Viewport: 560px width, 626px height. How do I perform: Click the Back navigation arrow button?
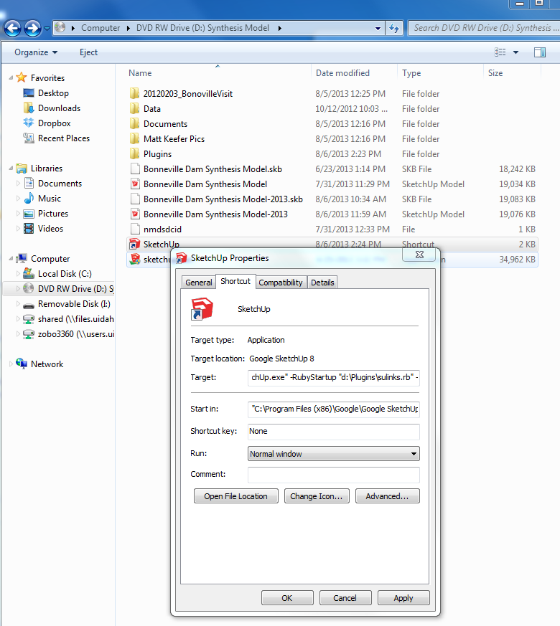pos(13,28)
